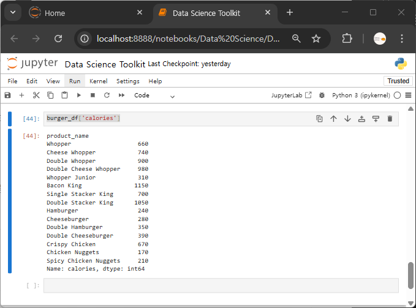Viewport: 416px width, 308px height.
Task: Open the browser profile avatar
Action: pyautogui.click(x=380, y=39)
